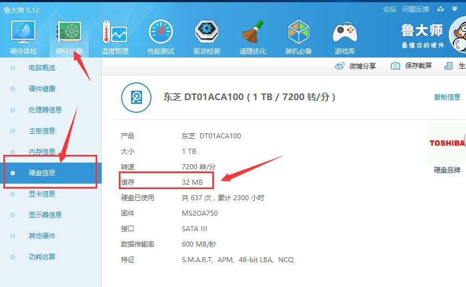Select 主板信息 in the sidebar
The width and height of the screenshot is (466, 287).
pos(42,131)
